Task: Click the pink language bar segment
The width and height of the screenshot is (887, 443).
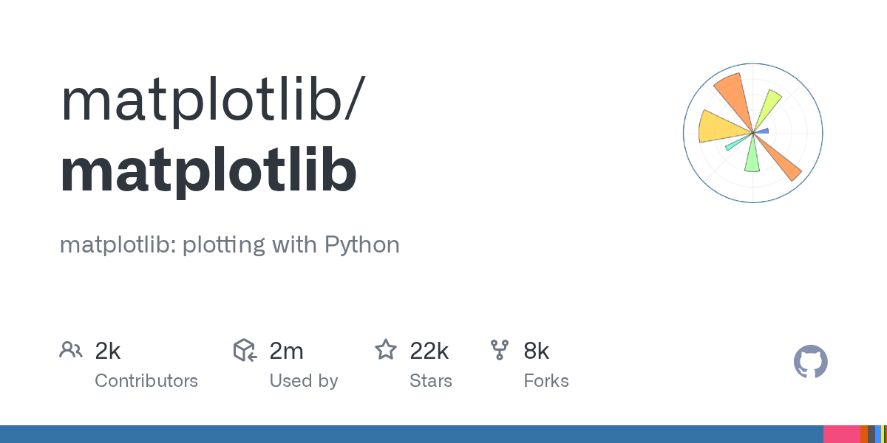Action: point(841,434)
